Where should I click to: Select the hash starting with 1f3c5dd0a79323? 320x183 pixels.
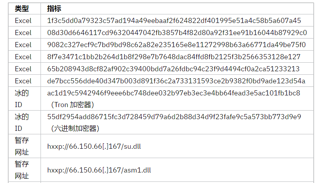click(174, 21)
